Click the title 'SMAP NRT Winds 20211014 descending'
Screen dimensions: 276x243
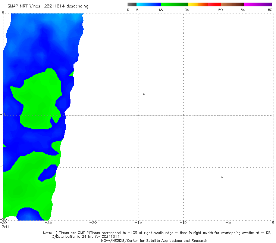tap(48, 6)
